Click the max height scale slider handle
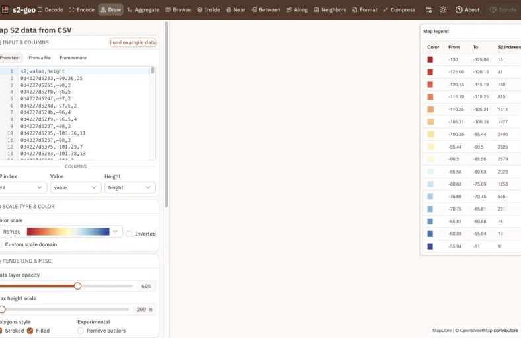521x338 pixels. click(x=3, y=309)
